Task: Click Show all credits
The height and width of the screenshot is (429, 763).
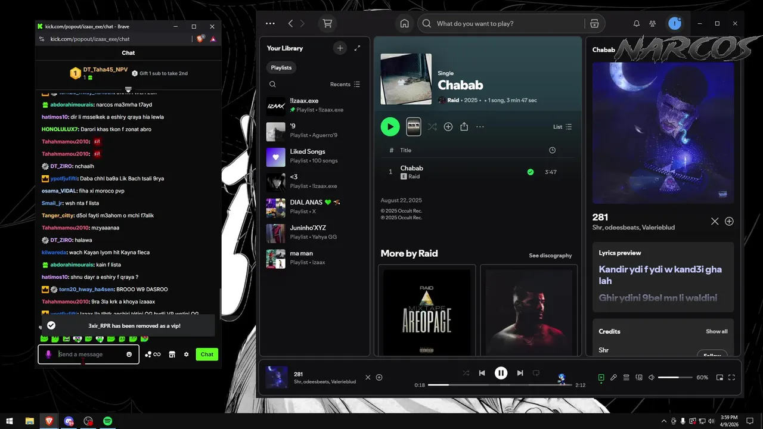Action: [x=717, y=331]
